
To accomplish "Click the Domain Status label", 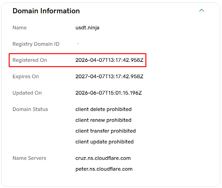I will (x=30, y=109).
